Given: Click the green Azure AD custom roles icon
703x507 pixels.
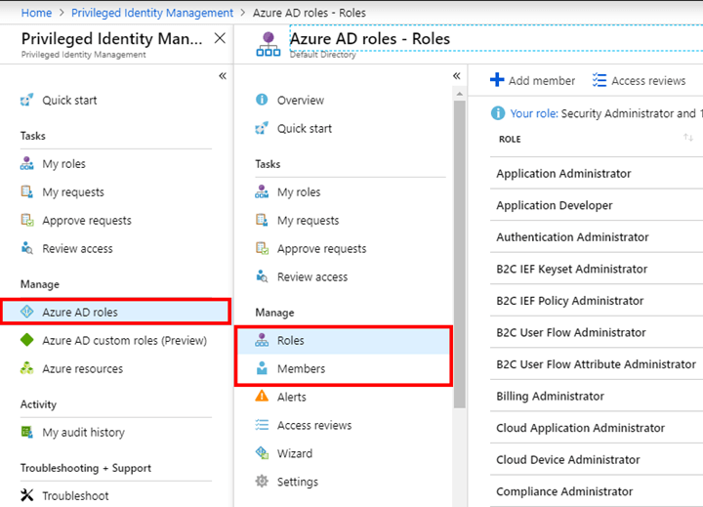Looking at the screenshot, I should pyautogui.click(x=27, y=340).
